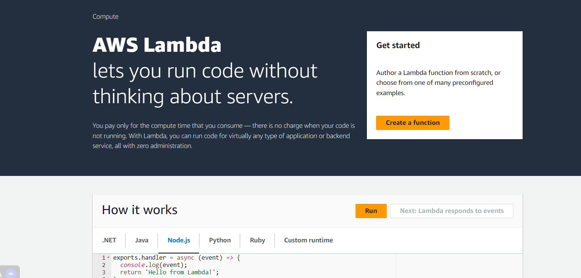
Task: Click the code line with console.log(event)
Action: 154,265
